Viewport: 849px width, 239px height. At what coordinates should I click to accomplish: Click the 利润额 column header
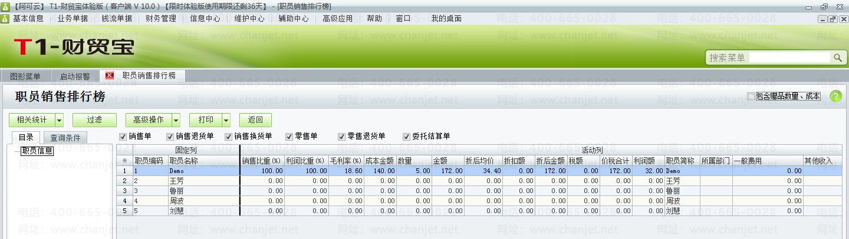coord(647,160)
